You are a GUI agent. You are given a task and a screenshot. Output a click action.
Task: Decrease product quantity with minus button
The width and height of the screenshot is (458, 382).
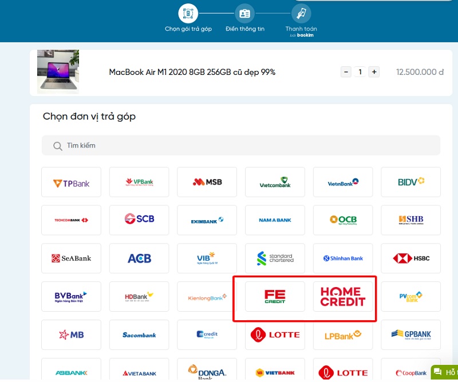click(346, 72)
